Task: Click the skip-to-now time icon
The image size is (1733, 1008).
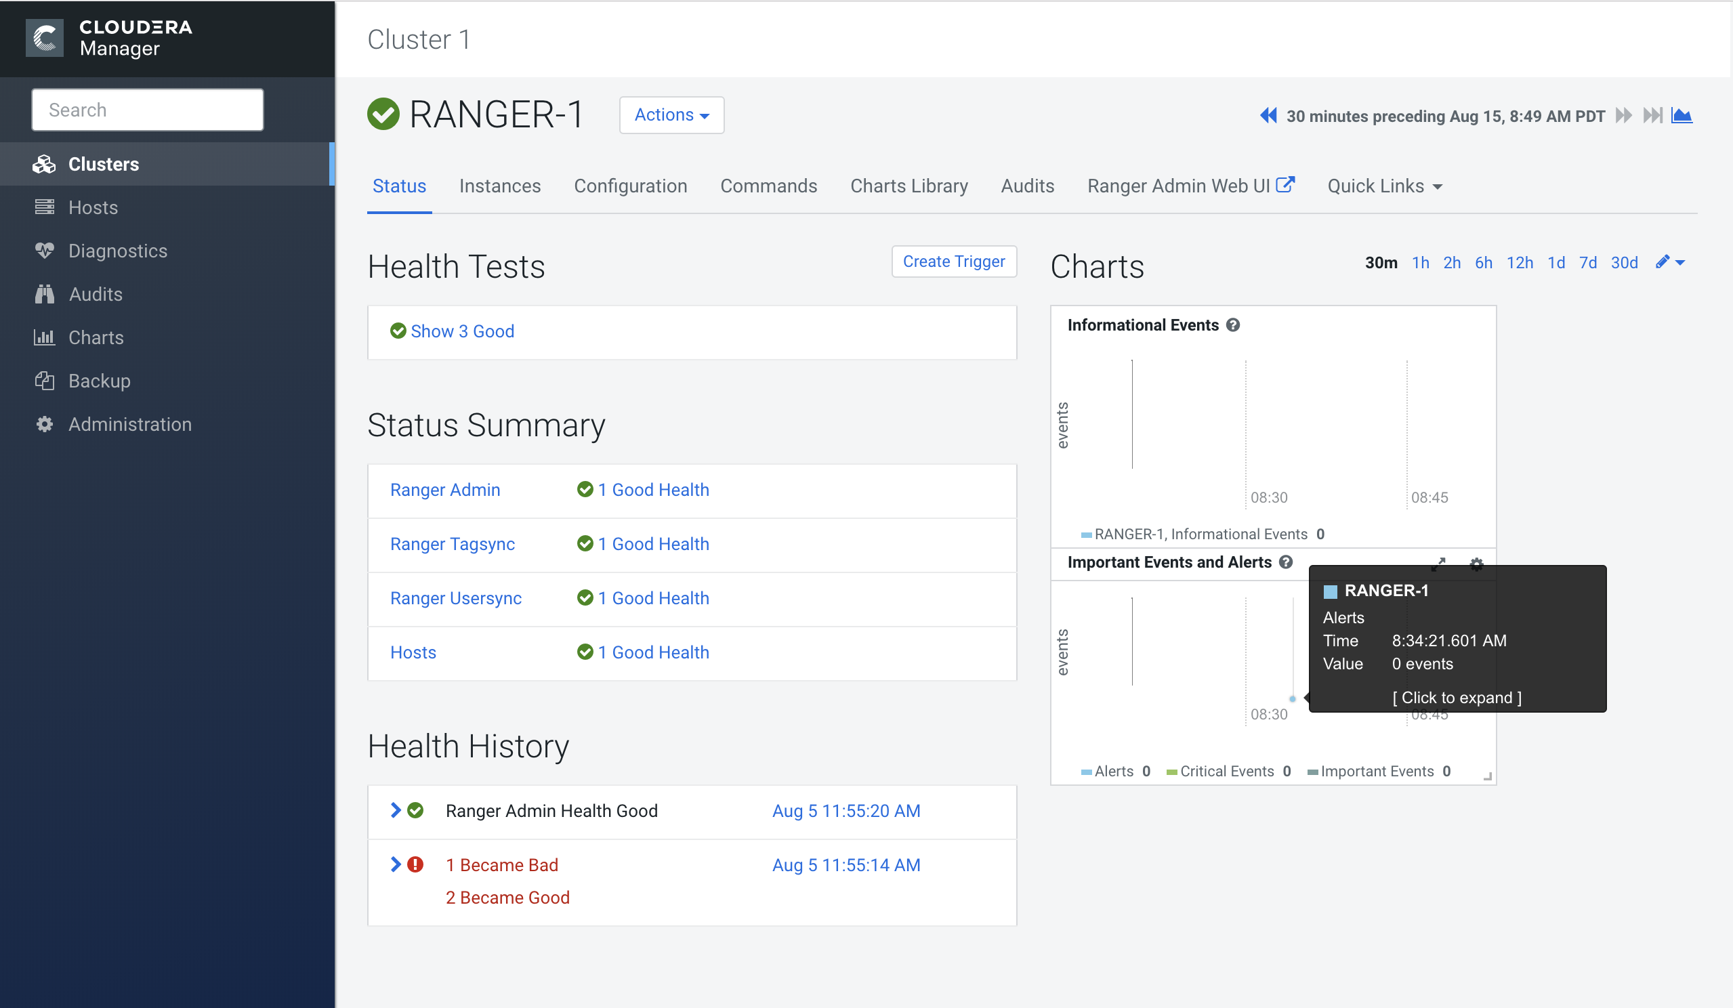Action: [x=1652, y=116]
